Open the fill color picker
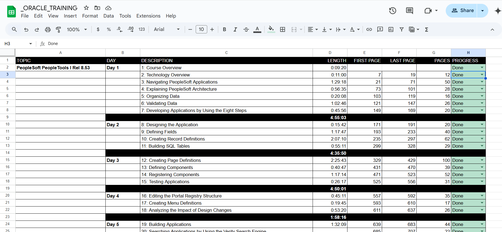The width and height of the screenshot is (502, 232). point(271,29)
